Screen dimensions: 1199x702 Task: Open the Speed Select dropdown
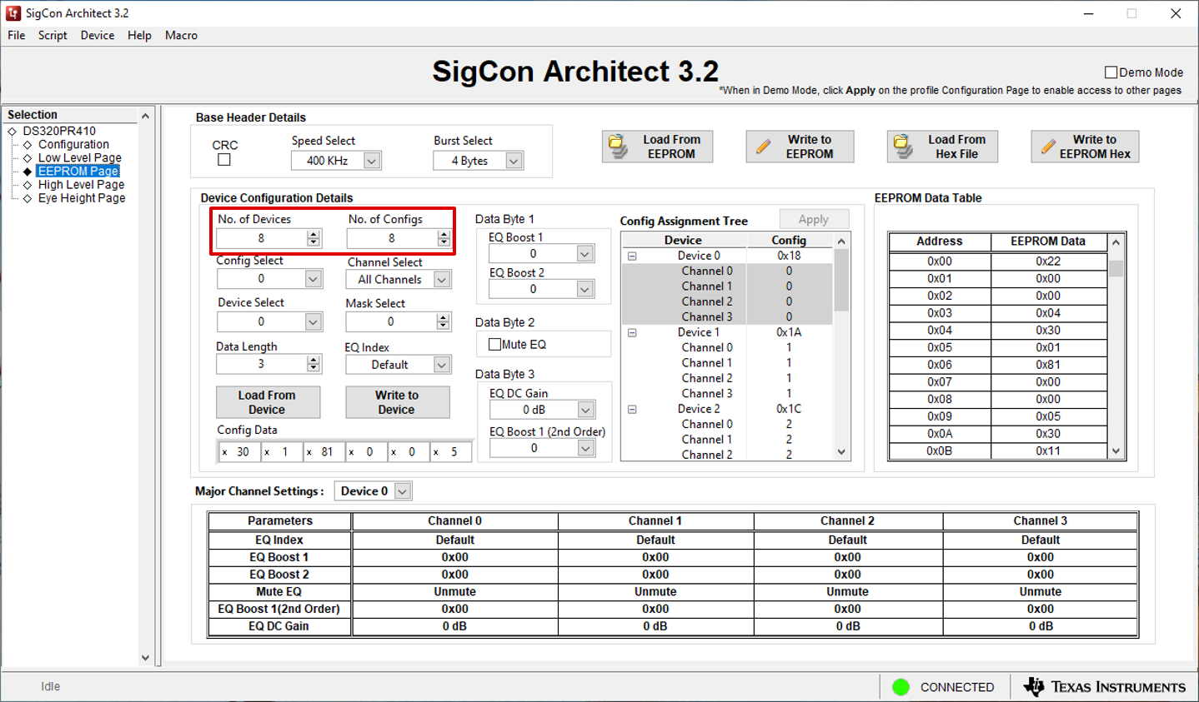[372, 161]
